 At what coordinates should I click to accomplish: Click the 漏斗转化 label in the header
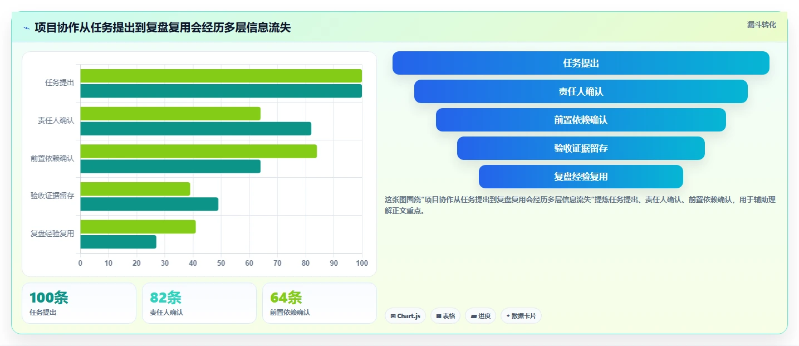coord(761,25)
